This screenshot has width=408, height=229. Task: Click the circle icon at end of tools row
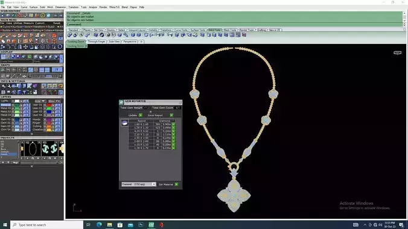point(60,47)
